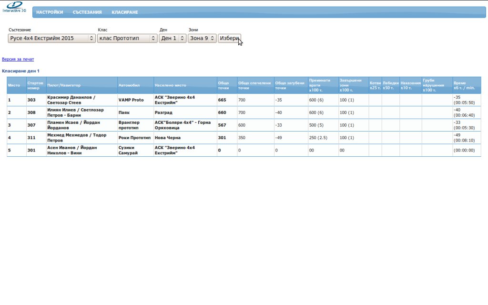Click the Вранглер прототип cell
The width and height of the screenshot is (488, 305).
135,125
